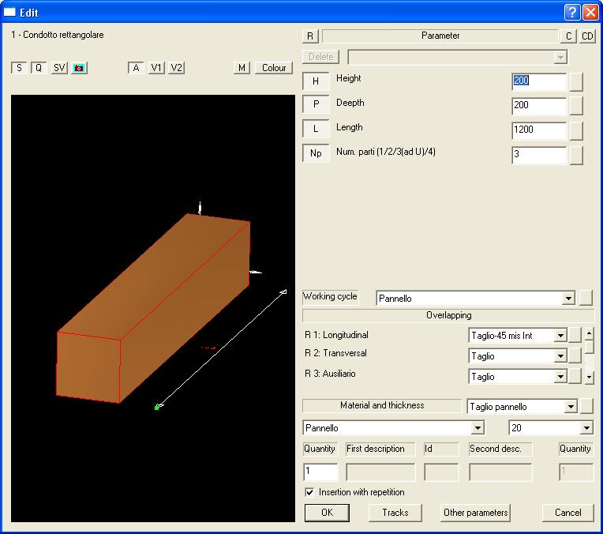This screenshot has width=603, height=534.
Task: Switch to the V1 view
Action: [156, 68]
